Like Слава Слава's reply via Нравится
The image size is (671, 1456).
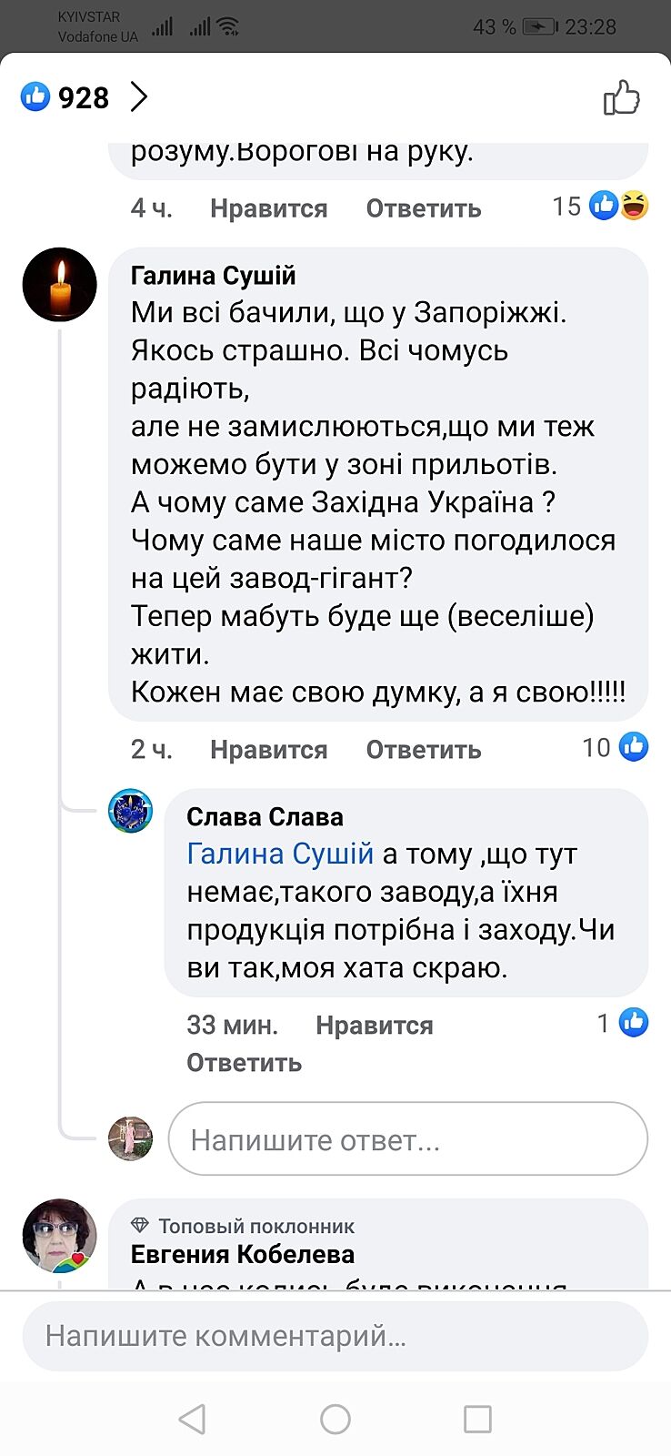click(x=374, y=1025)
